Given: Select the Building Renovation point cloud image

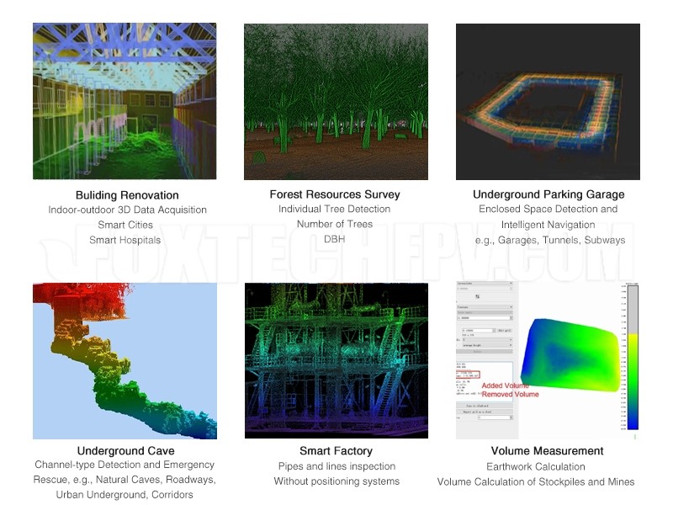Looking at the screenshot, I should coord(125,101).
